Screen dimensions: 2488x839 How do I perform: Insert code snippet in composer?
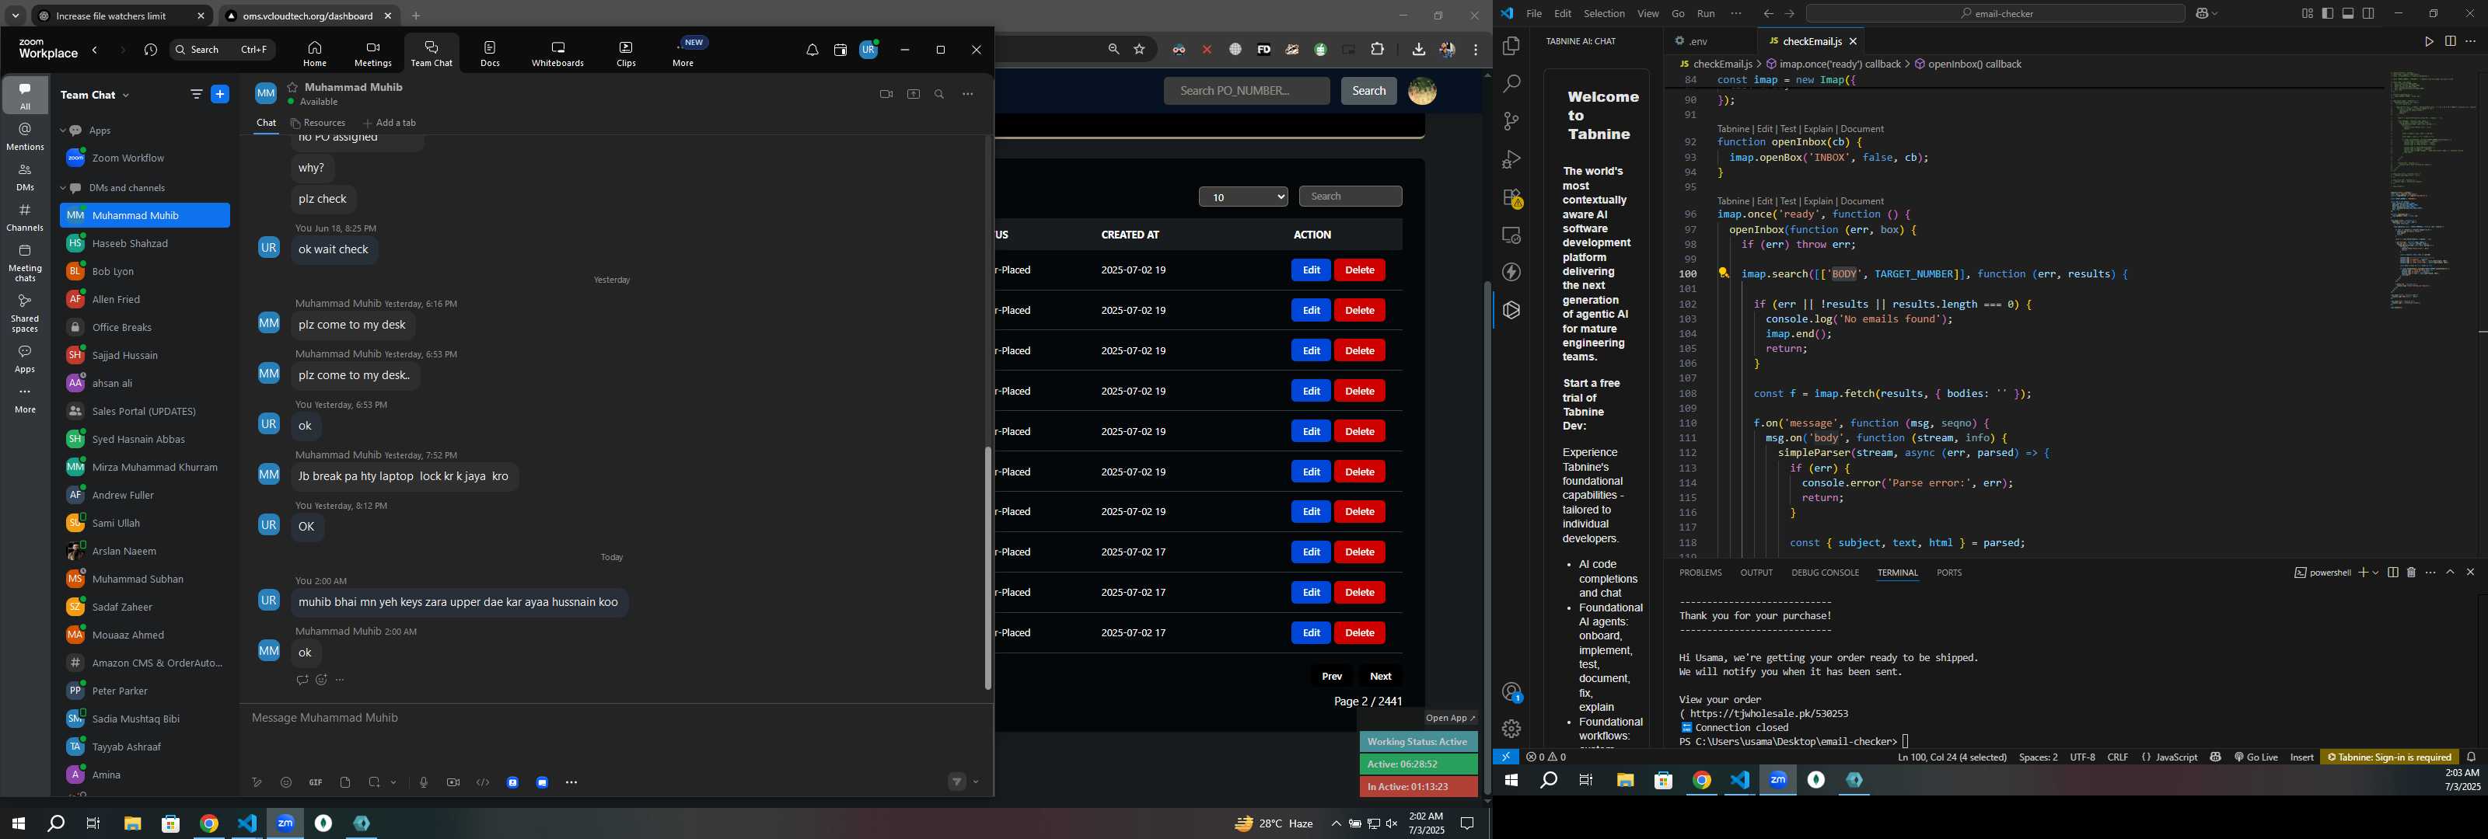pyautogui.click(x=483, y=782)
